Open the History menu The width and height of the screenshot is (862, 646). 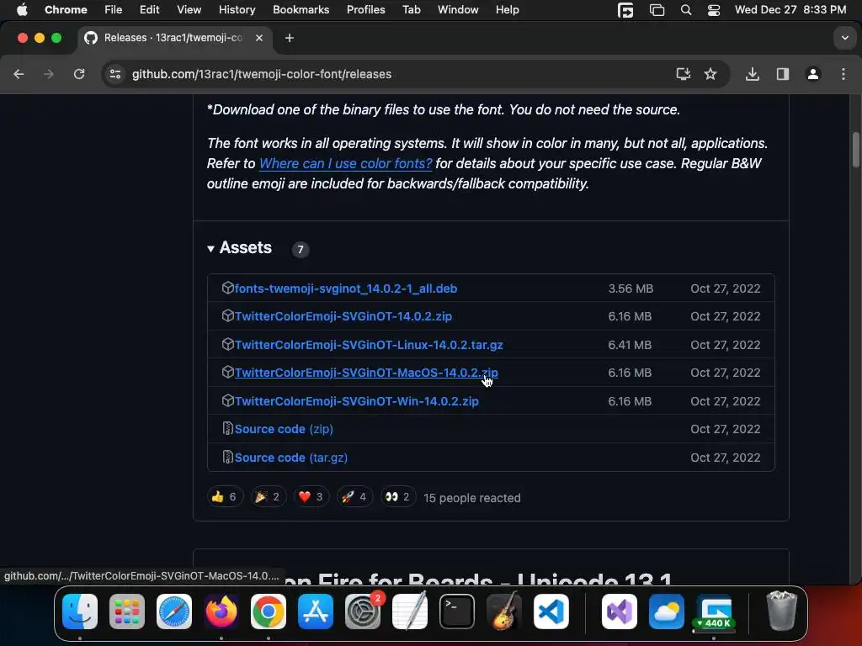pyautogui.click(x=237, y=10)
